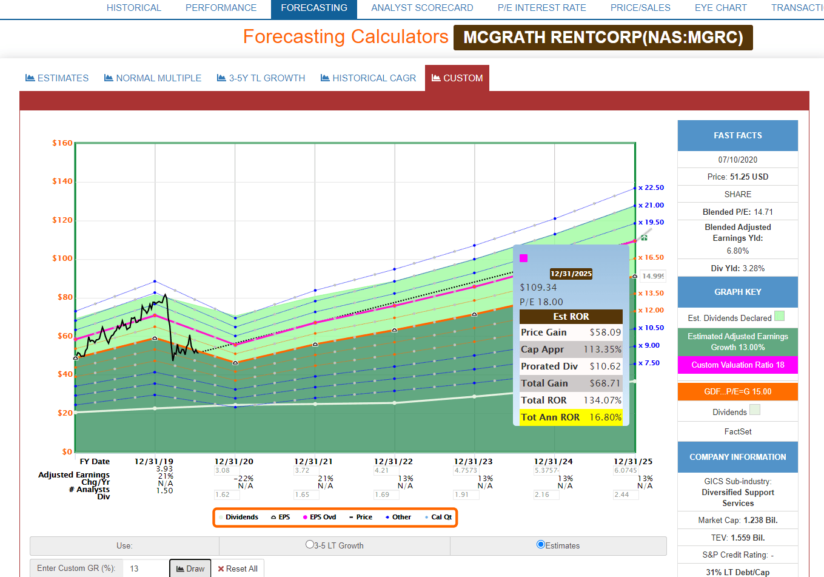Click the Dividends pale swatch in Graph Key

[754, 410]
